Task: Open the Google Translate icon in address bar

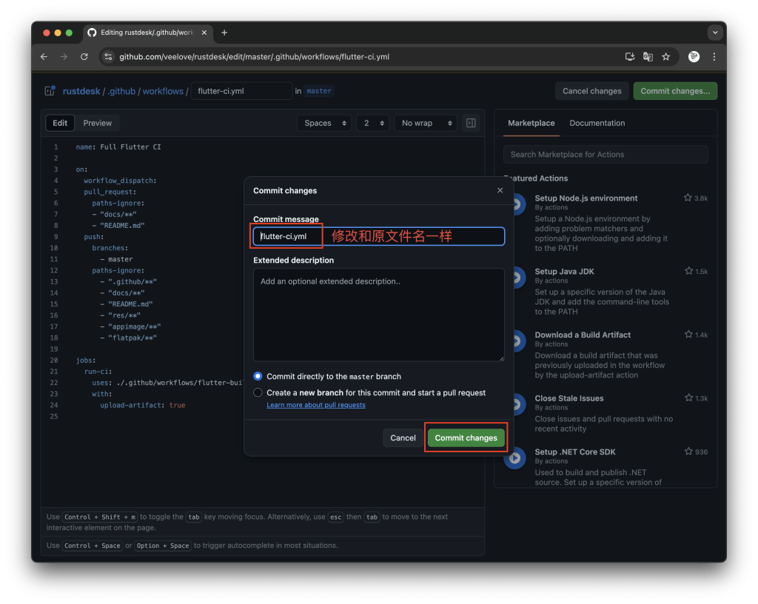Action: [648, 56]
